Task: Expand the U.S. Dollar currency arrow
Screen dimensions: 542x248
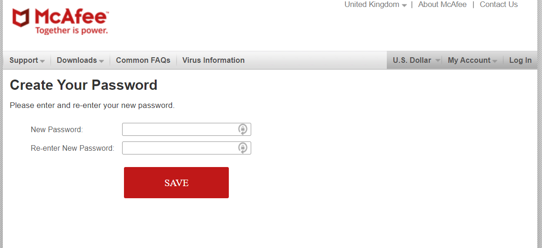Action: coord(438,60)
